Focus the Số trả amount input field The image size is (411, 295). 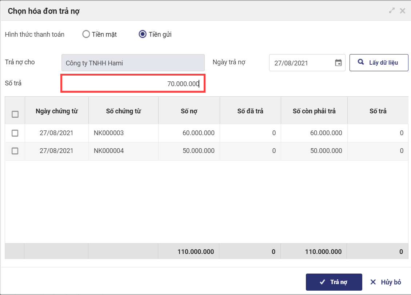click(x=133, y=84)
